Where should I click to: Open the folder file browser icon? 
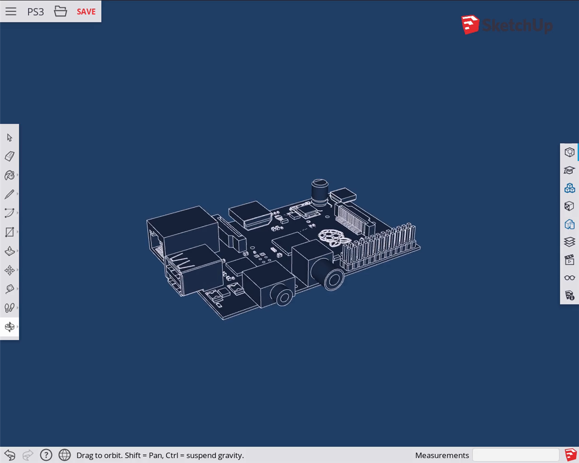tap(61, 11)
